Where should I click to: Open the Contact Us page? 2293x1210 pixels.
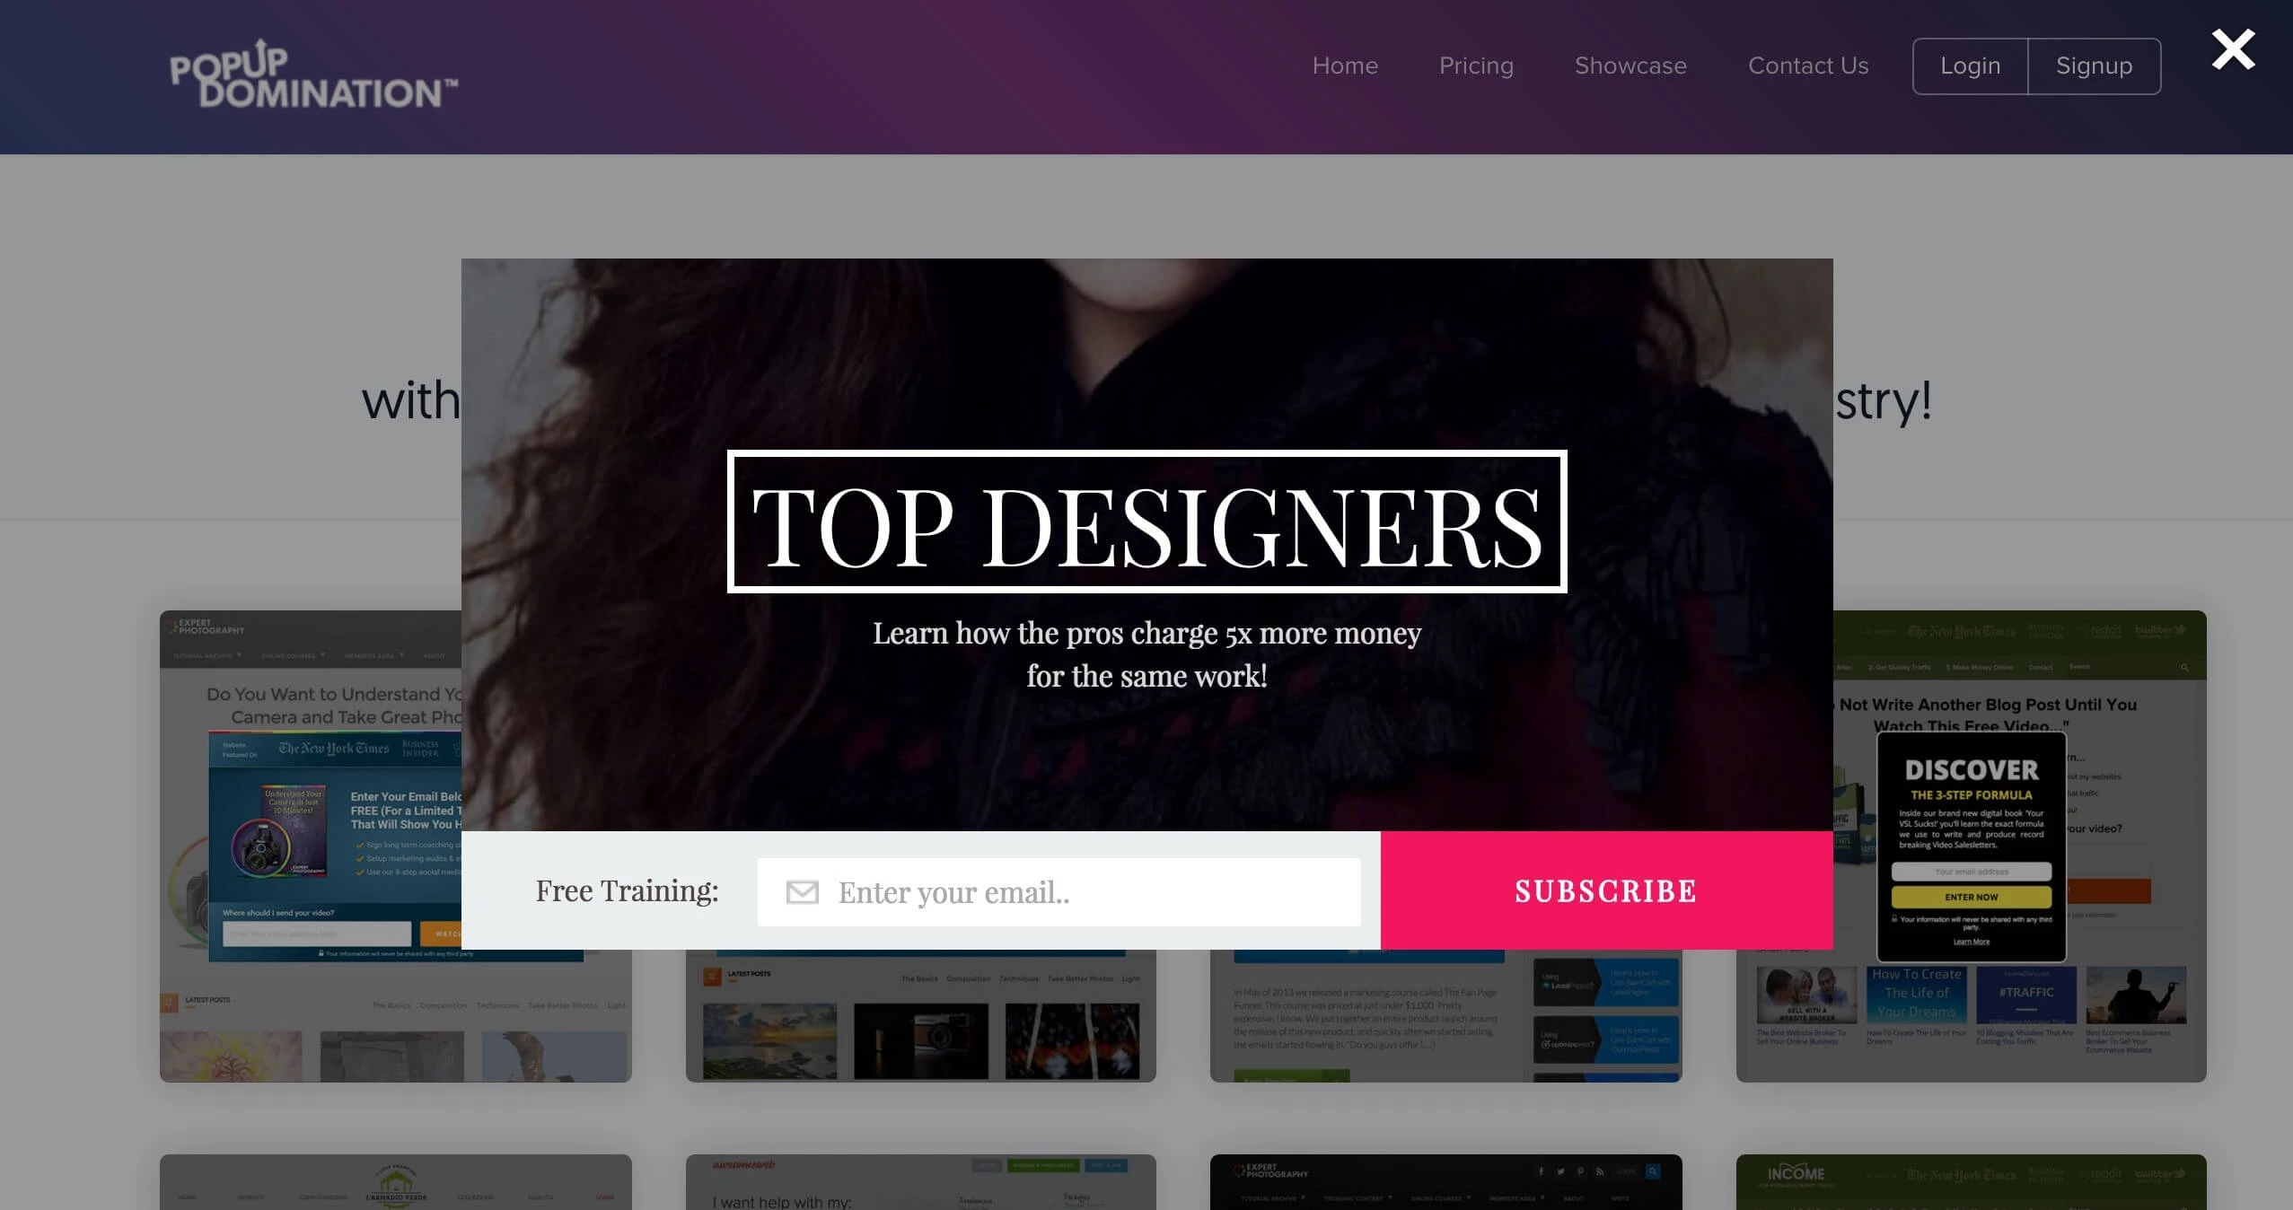click(1807, 66)
